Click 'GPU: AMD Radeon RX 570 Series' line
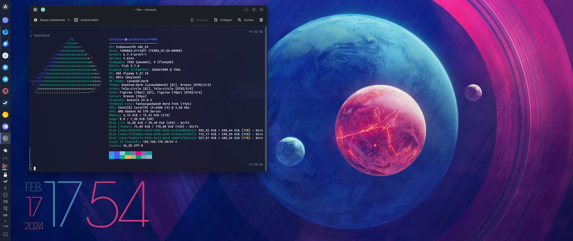Image resolution: width=573 pixels, height=241 pixels. tap(135, 112)
